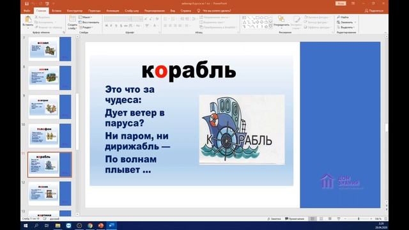Select slide 12 thumbnail in the panel

point(50,194)
